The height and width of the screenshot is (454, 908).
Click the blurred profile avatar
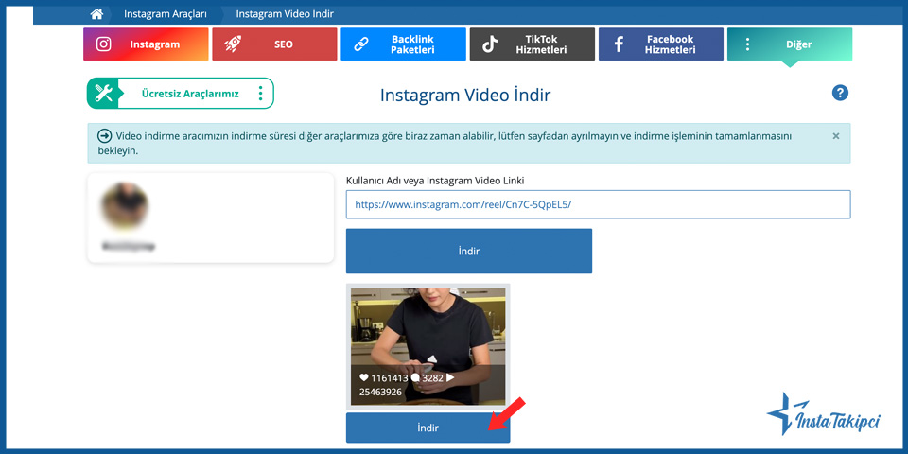click(x=125, y=205)
